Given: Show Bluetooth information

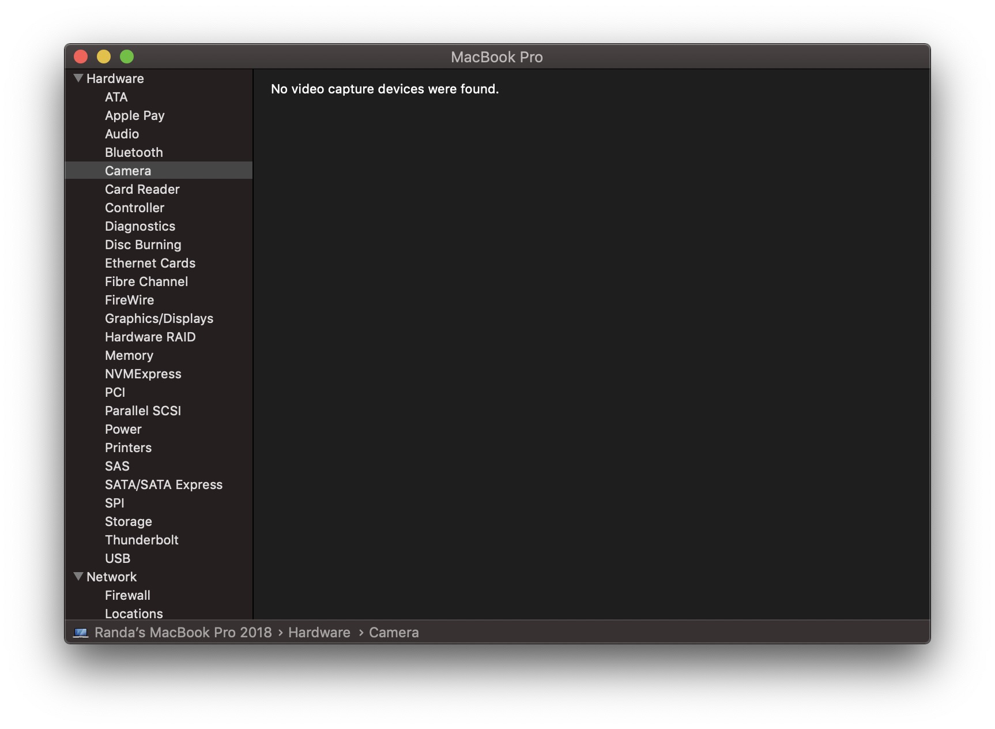Looking at the screenshot, I should click(134, 152).
